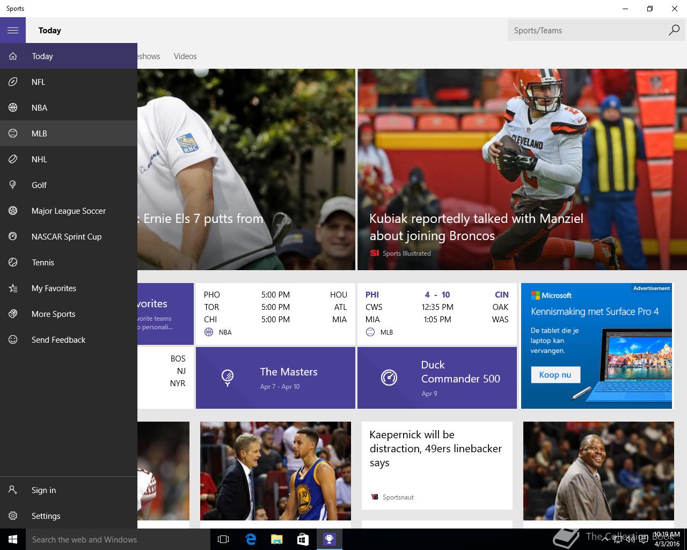Viewport: 687px width, 550px height.
Task: Click the gauge icon on Duck Commander tile
Action: (389, 378)
